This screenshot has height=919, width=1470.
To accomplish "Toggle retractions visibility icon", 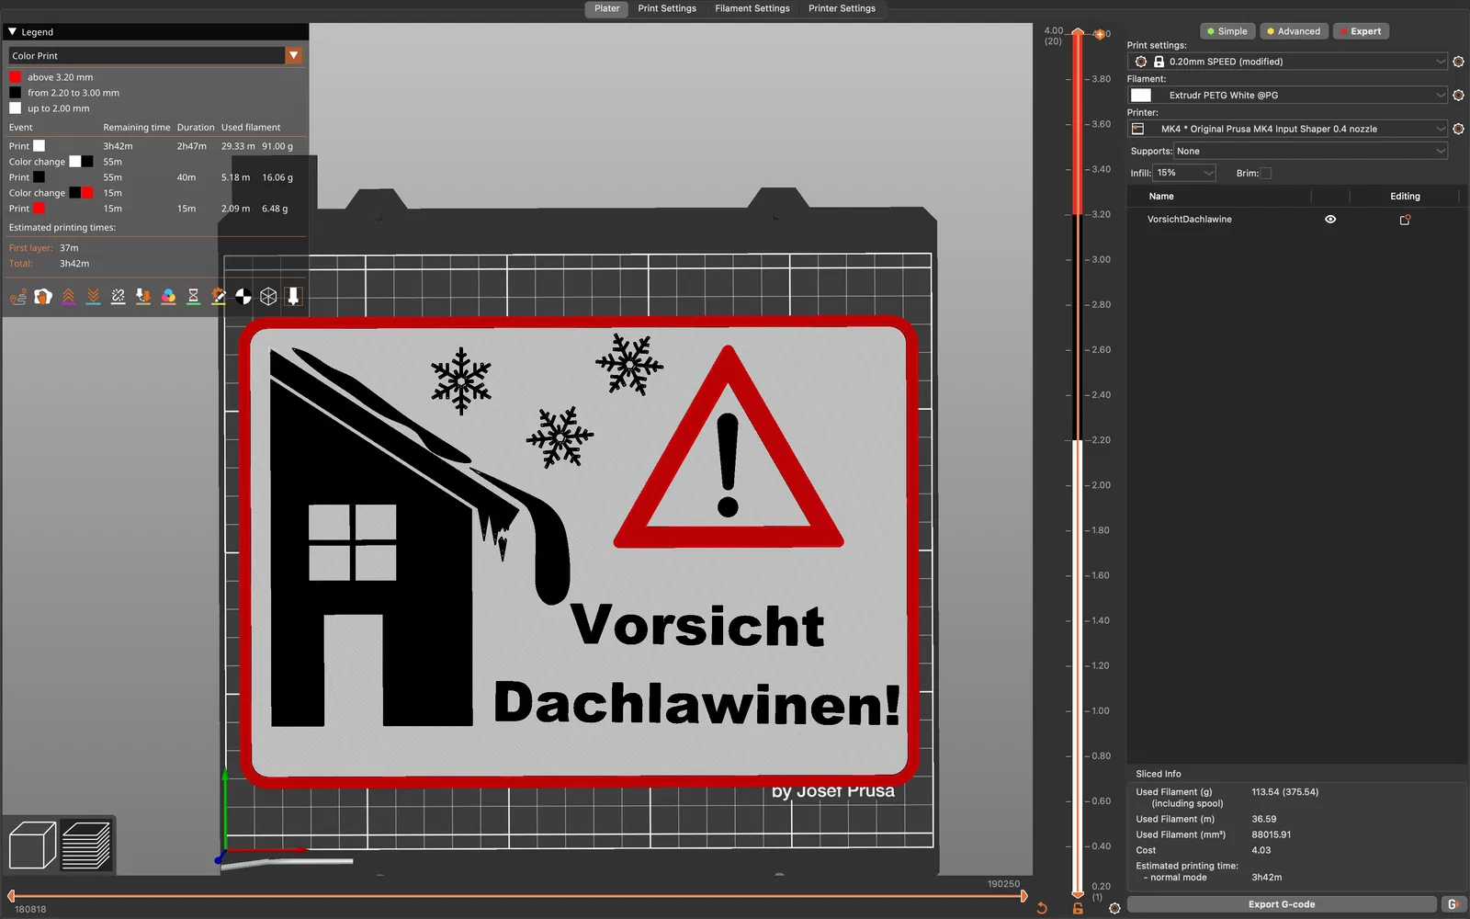I will (68, 296).
